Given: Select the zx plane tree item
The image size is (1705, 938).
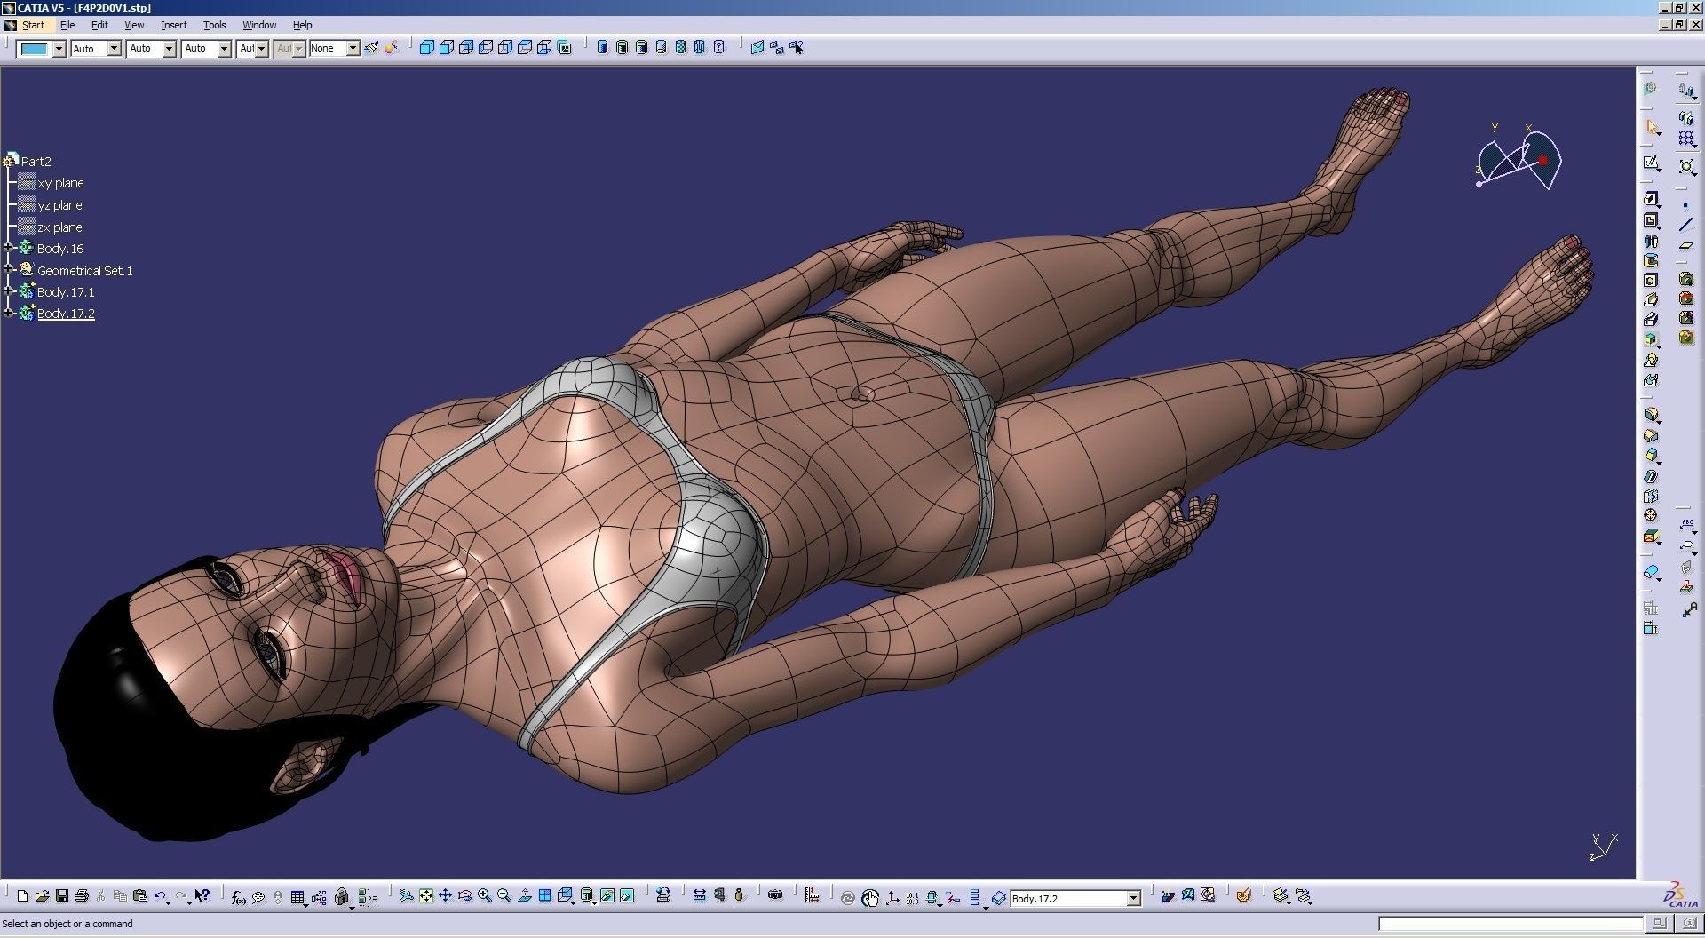Looking at the screenshot, I should tap(59, 227).
